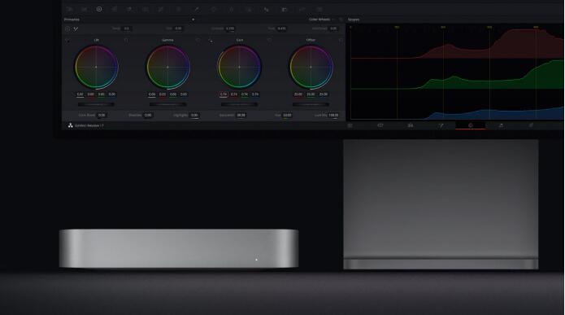Open the Color page tab

click(x=470, y=125)
